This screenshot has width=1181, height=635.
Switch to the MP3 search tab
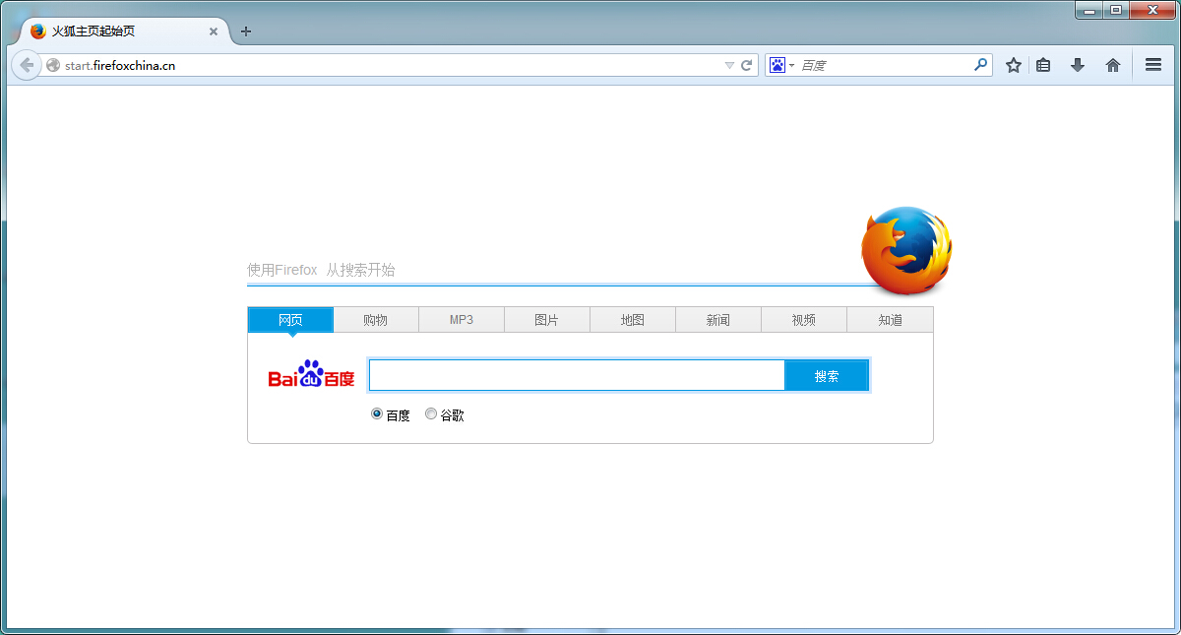pyautogui.click(x=462, y=320)
